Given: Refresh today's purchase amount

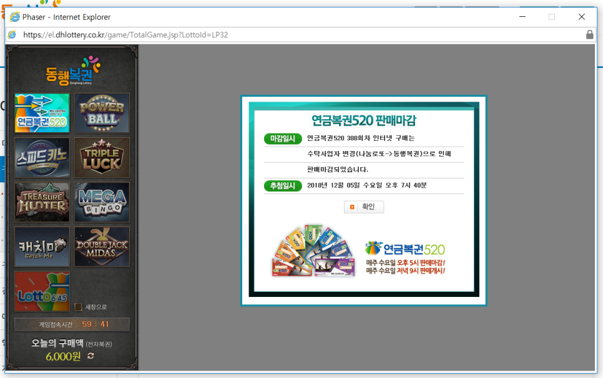Looking at the screenshot, I should tap(91, 356).
